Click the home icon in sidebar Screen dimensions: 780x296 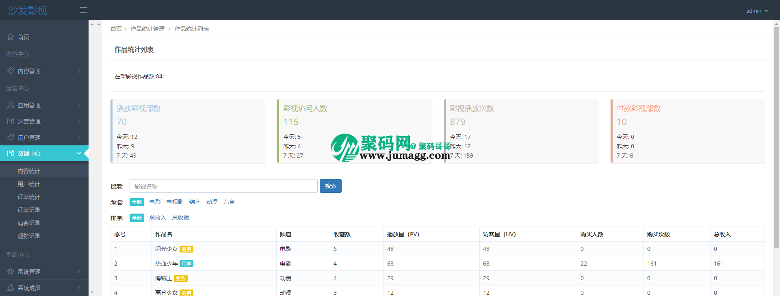[x=11, y=37]
